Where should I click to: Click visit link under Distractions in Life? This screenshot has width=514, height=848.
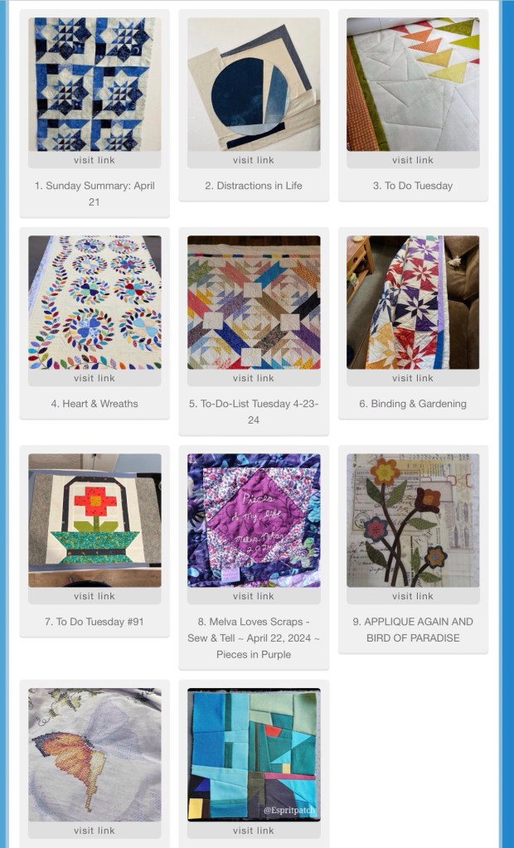pyautogui.click(x=254, y=160)
